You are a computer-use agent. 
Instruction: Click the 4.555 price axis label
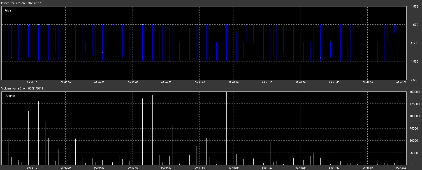click(414, 80)
